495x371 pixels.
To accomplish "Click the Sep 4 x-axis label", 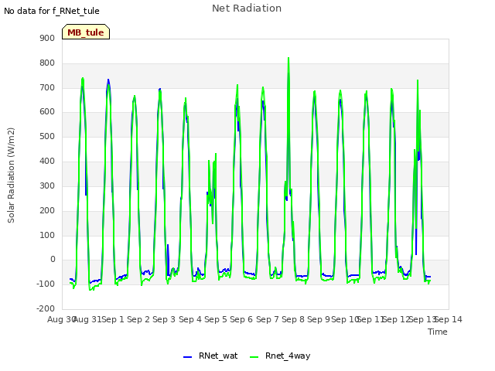I will [x=190, y=319].
